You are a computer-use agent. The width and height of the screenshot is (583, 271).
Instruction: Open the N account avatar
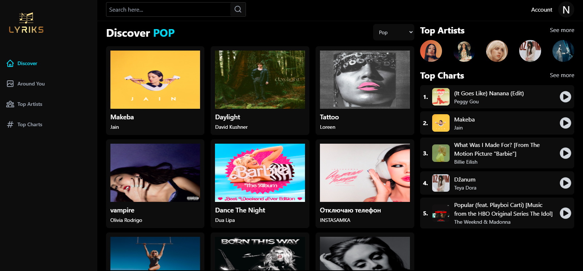pyautogui.click(x=566, y=10)
